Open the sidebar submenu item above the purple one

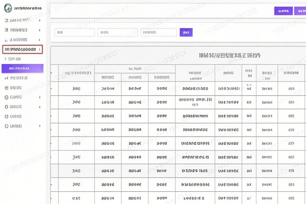14,59
